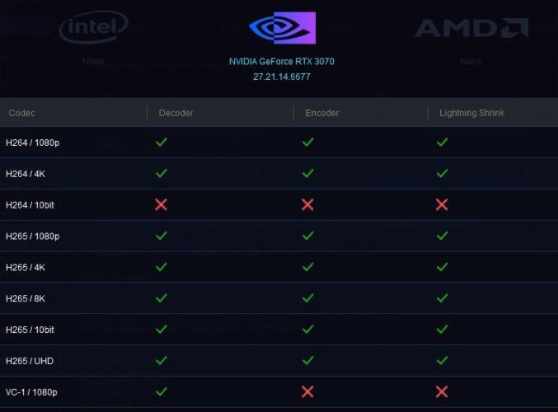Click H264 4K Lightning Shrink checkmark
Image resolution: width=558 pixels, height=412 pixels.
442,173
